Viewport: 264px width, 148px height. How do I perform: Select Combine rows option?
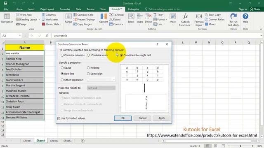click(x=97, y=55)
